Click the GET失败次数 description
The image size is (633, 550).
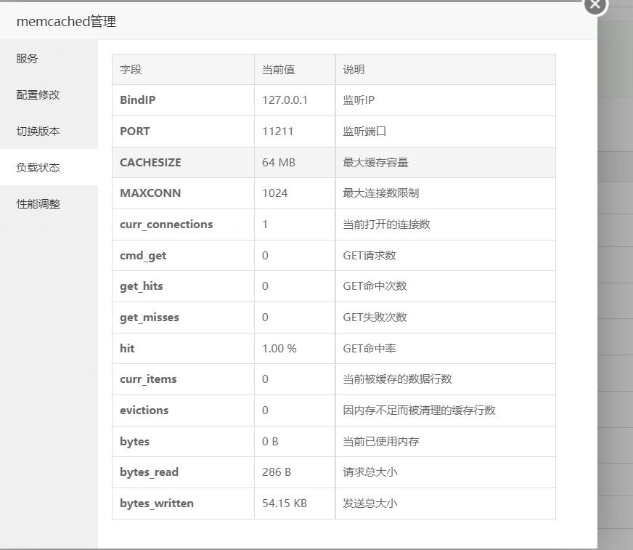(x=375, y=318)
